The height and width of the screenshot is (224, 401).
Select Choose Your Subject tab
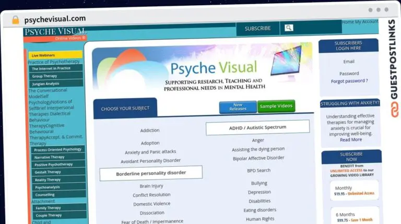tap(125, 109)
